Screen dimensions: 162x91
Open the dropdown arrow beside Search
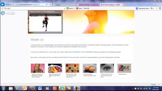pyautogui.click(x=74, y=8)
